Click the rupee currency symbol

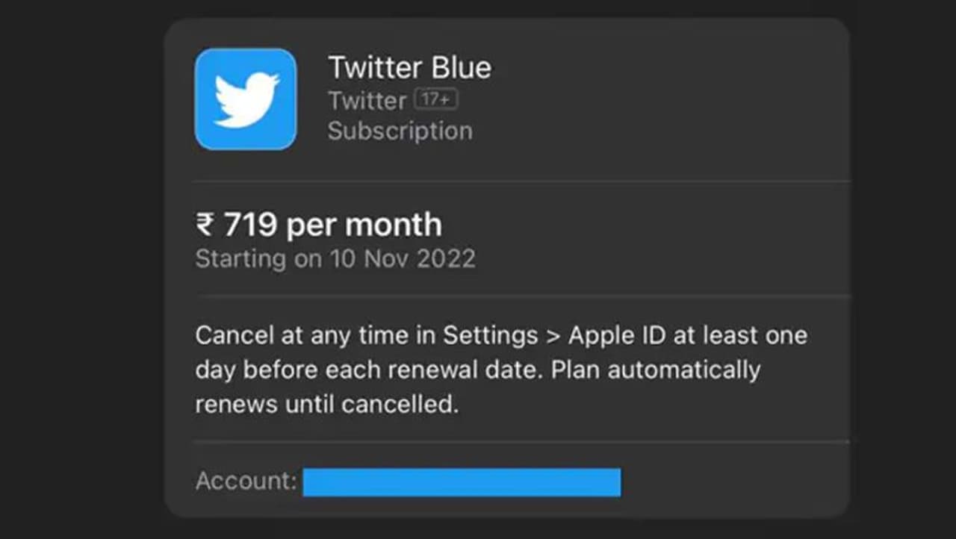pyautogui.click(x=205, y=225)
